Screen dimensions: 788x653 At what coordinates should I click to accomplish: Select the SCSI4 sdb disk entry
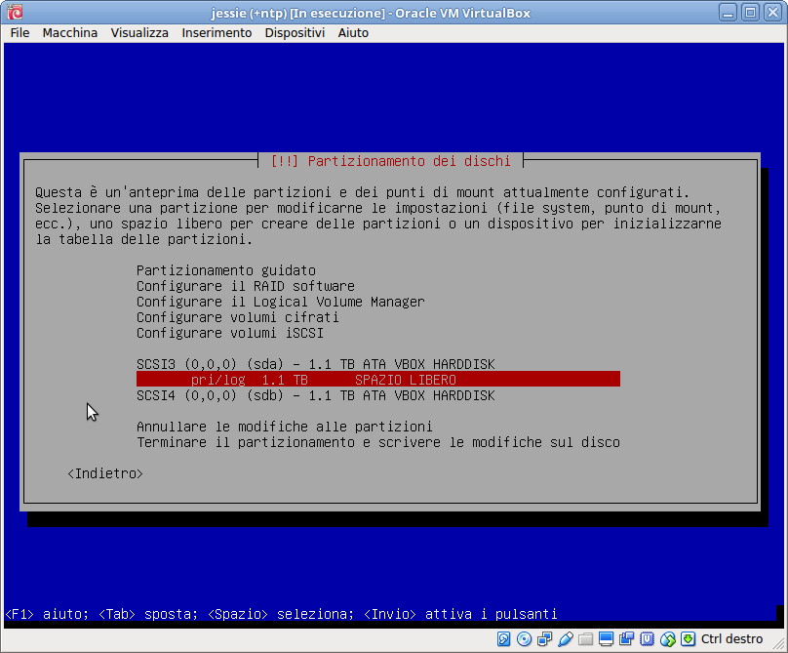pos(316,395)
